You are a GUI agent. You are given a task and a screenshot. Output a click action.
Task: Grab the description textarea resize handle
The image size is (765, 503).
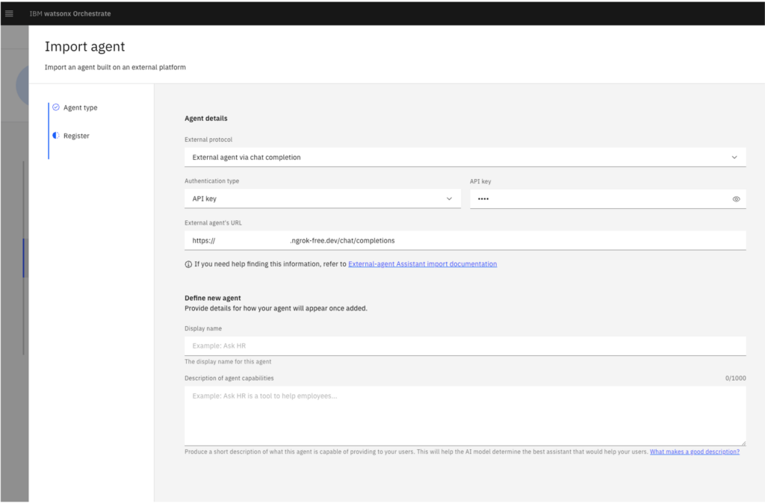click(x=743, y=443)
